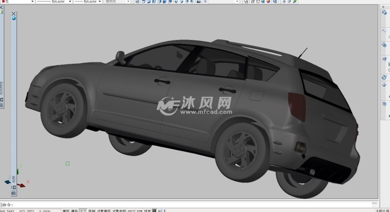This screenshot has height=212, width=390.
Task: Click the orbit-style icon on the right palette
Action: coord(384,77)
